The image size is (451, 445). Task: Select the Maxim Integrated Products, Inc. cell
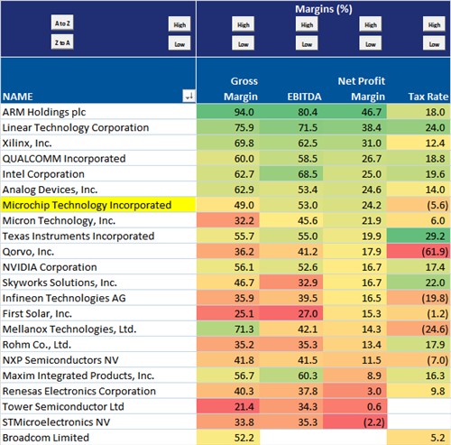point(98,375)
